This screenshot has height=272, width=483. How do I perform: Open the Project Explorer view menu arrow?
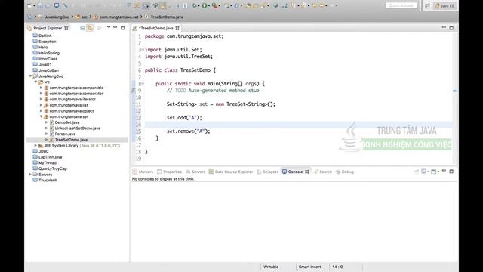coord(109,27)
